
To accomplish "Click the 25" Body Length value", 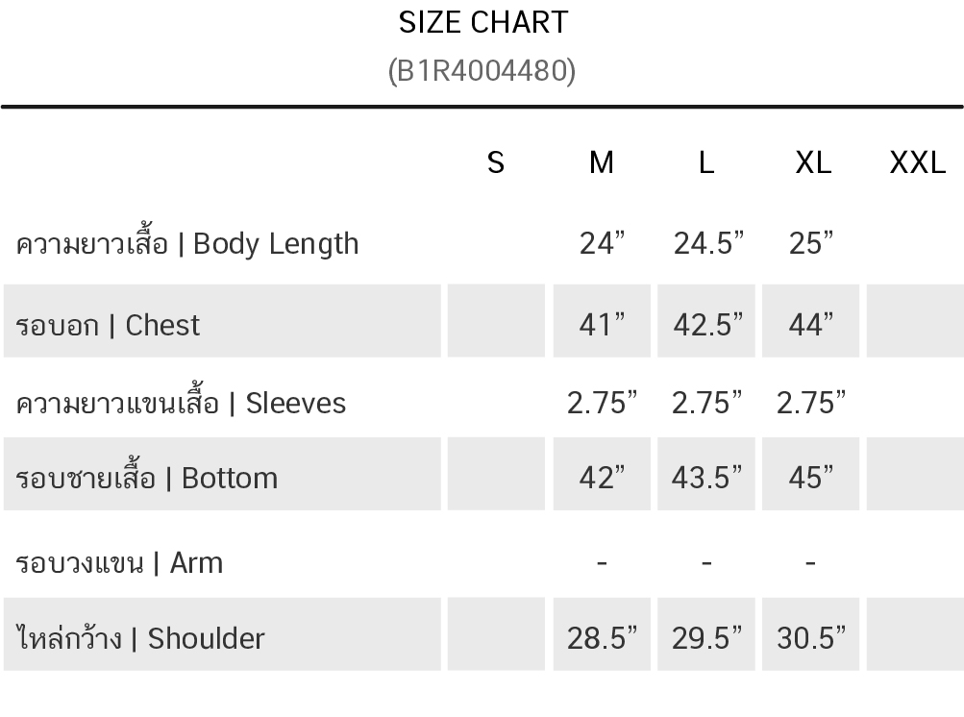I will pyautogui.click(x=811, y=243).
